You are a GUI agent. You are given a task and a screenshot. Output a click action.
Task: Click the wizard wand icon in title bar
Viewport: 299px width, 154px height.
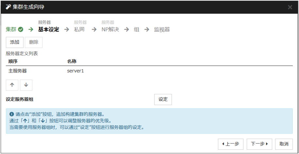8,7
